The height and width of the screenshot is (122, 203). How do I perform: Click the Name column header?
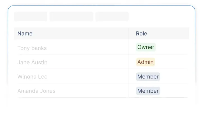[25, 34]
